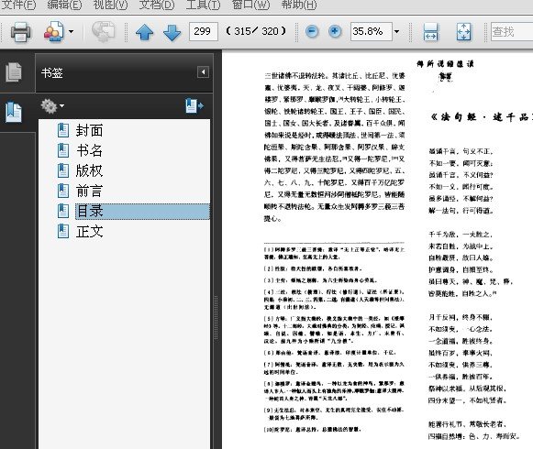This screenshot has width=533, height=449.
Task: Open the 视图(V) menu
Action: [x=110, y=5]
